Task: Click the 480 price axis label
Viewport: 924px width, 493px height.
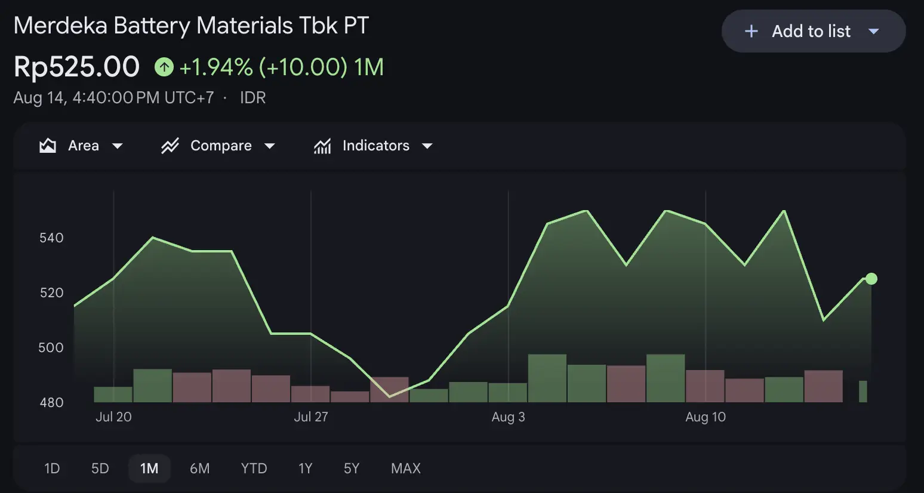Action: point(51,403)
